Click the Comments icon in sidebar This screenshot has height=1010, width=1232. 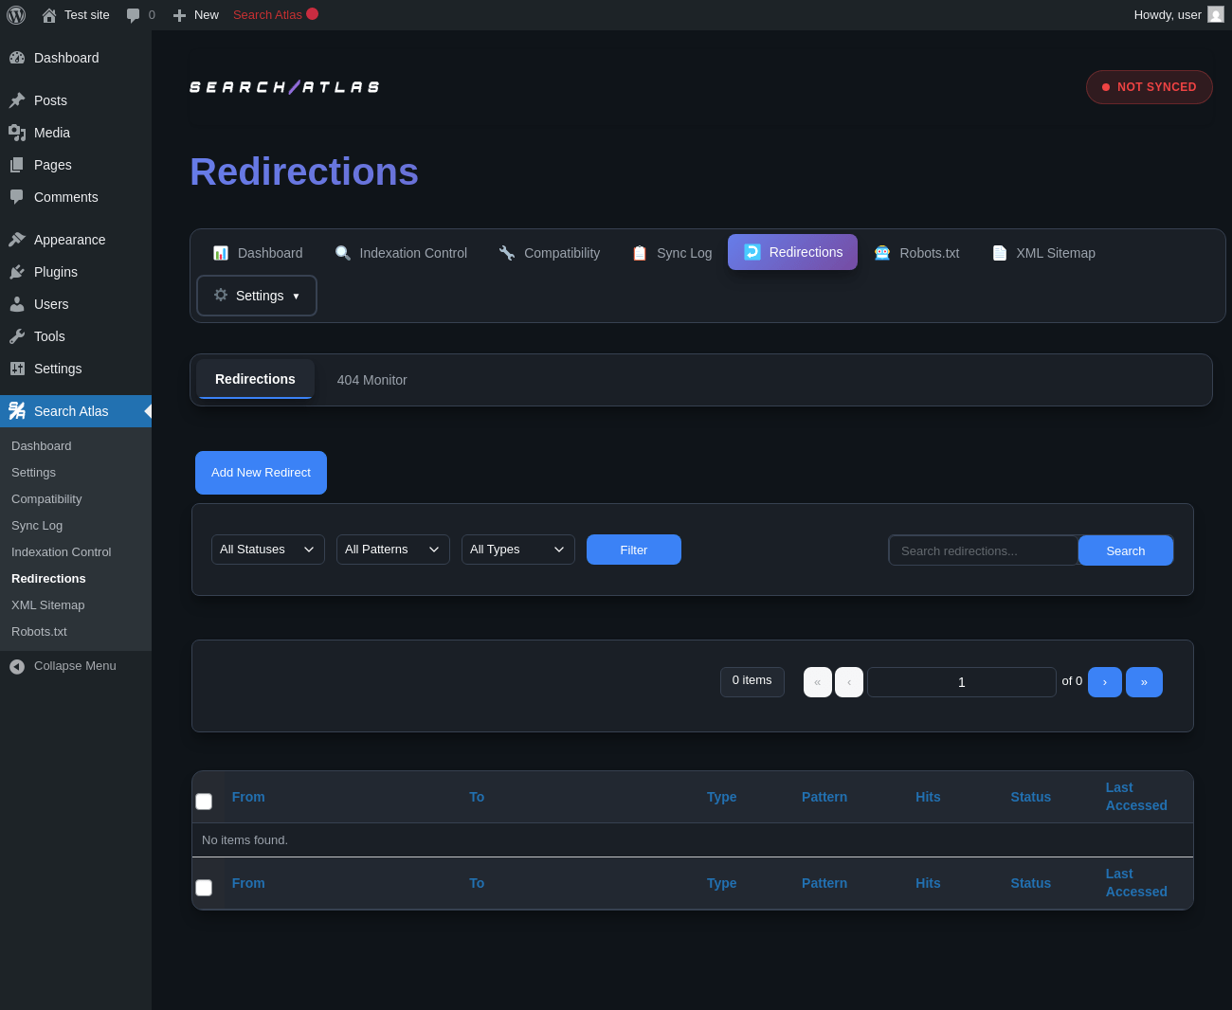click(17, 197)
